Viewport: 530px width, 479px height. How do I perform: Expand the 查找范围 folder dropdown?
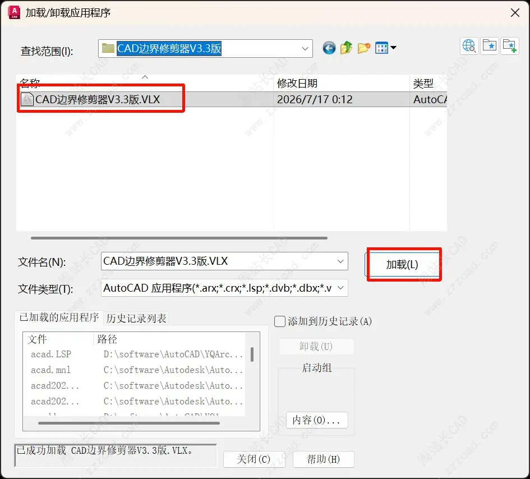305,49
